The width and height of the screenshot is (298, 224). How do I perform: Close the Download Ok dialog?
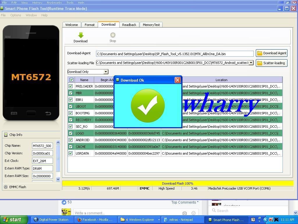click(x=178, y=80)
